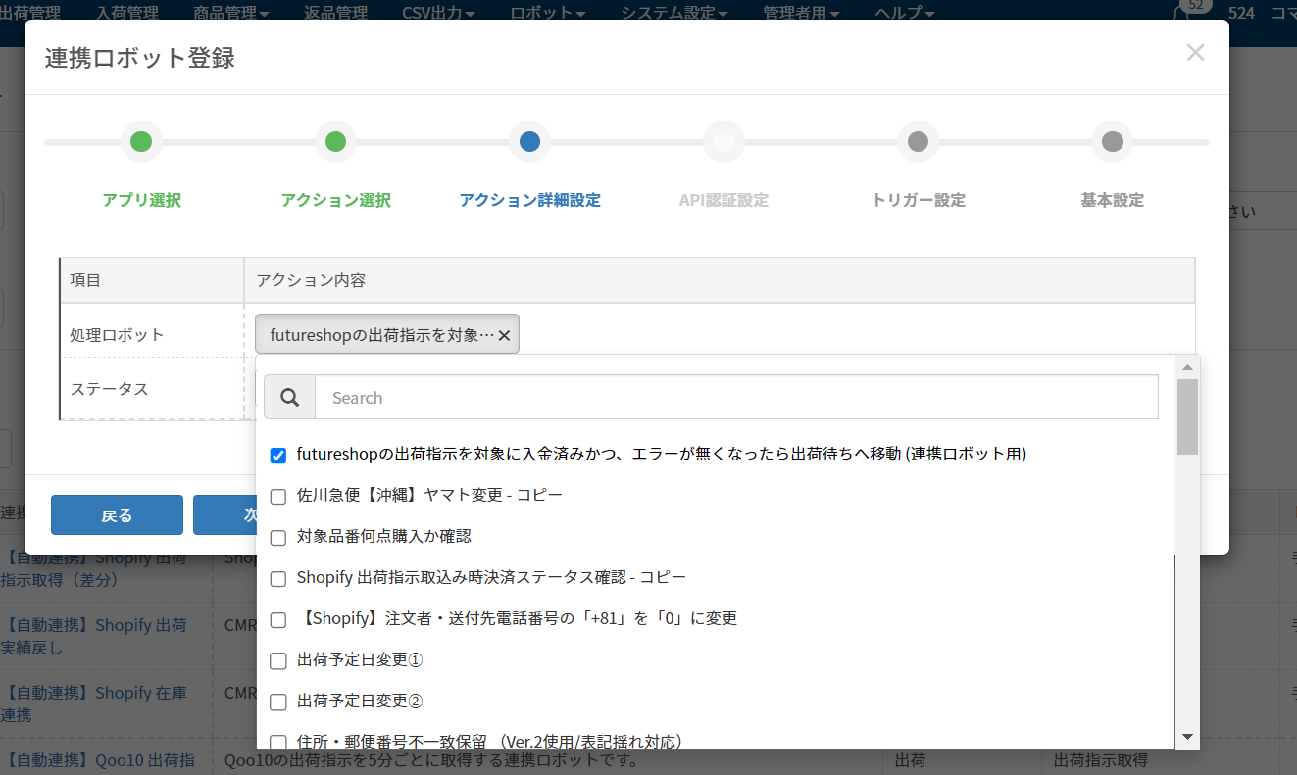Open the 入荷管理 menu

[x=126, y=12]
